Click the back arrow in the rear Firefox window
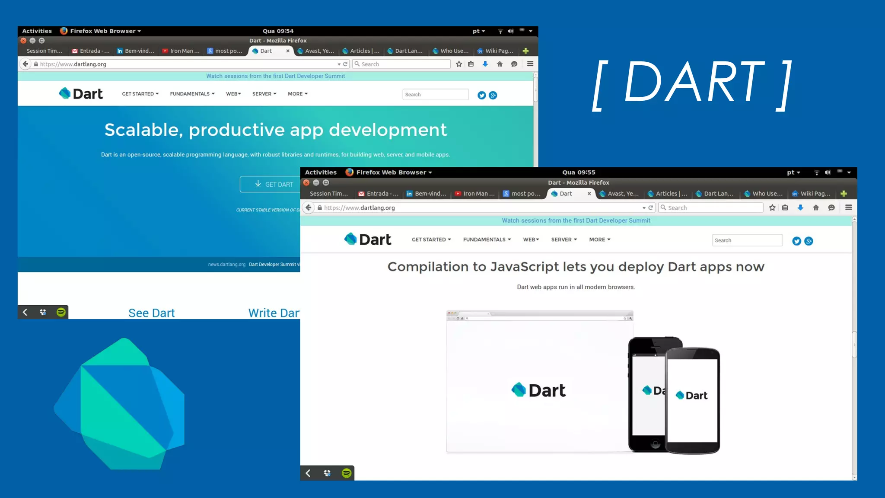This screenshot has height=498, width=885. 25,64
